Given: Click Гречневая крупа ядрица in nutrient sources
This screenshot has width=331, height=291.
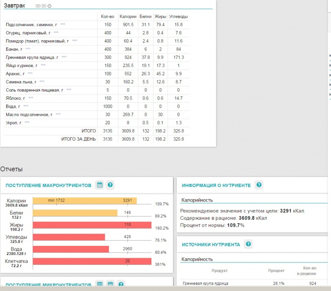Looking at the screenshot, I should coord(205,284).
